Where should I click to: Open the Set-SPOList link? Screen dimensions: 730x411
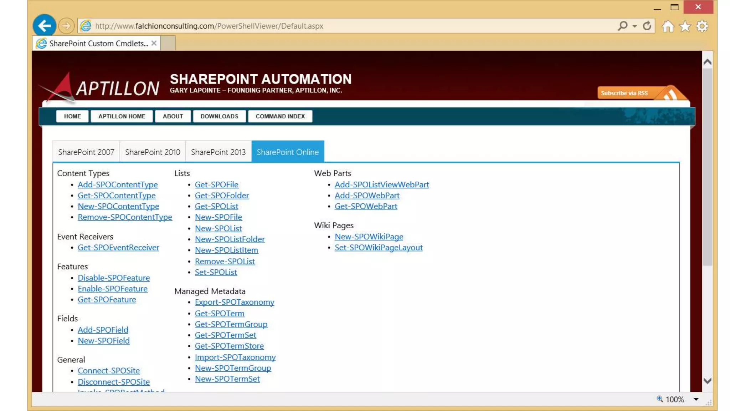tap(216, 272)
